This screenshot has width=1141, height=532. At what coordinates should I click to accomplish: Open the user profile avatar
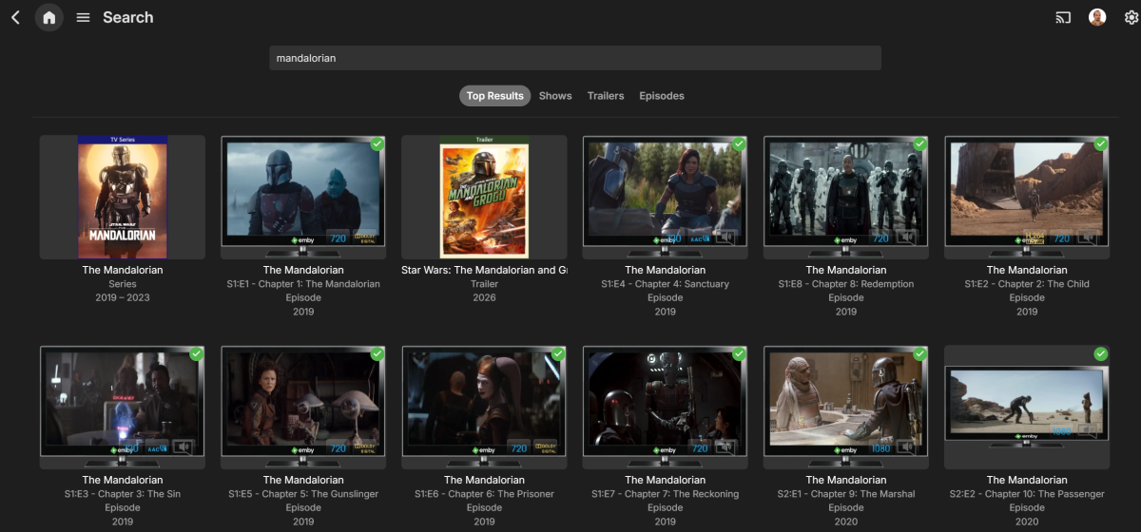[1097, 17]
